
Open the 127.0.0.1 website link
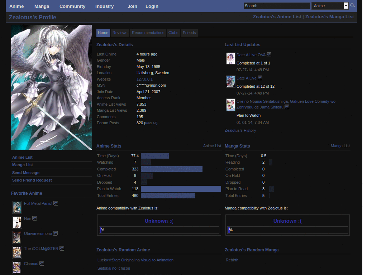(x=144, y=79)
